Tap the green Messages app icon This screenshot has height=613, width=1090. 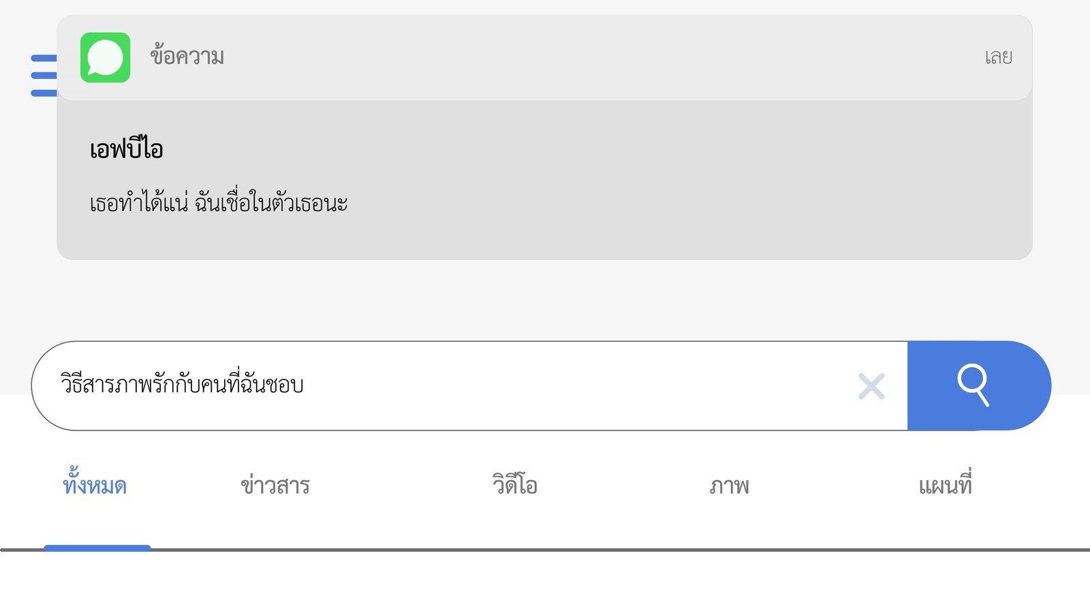coord(106,57)
